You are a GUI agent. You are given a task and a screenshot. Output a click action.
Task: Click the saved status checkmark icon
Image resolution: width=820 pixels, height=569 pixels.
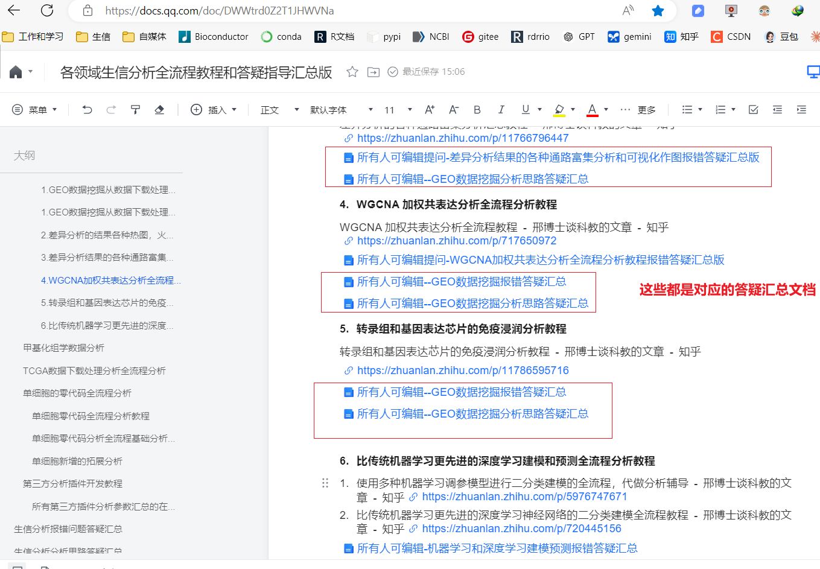[x=393, y=72]
